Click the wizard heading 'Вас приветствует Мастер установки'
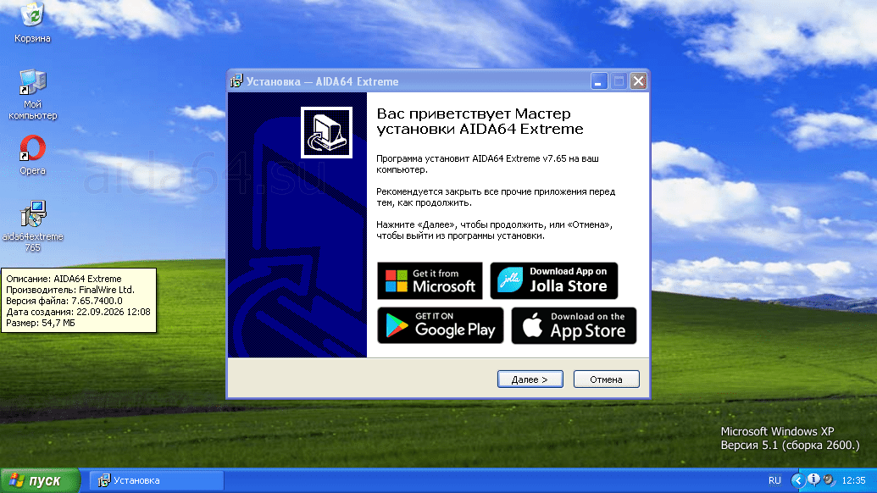 480,121
